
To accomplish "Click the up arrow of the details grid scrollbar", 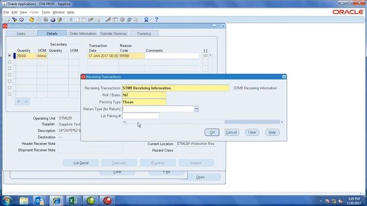I will point(210,55).
